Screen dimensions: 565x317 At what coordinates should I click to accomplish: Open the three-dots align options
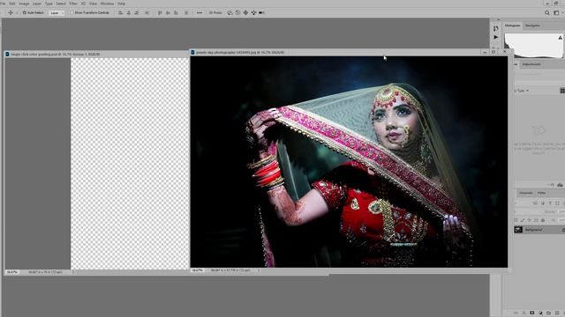point(200,12)
